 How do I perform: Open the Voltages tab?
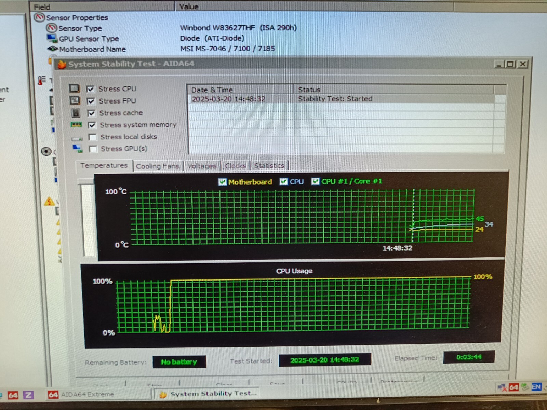point(202,166)
